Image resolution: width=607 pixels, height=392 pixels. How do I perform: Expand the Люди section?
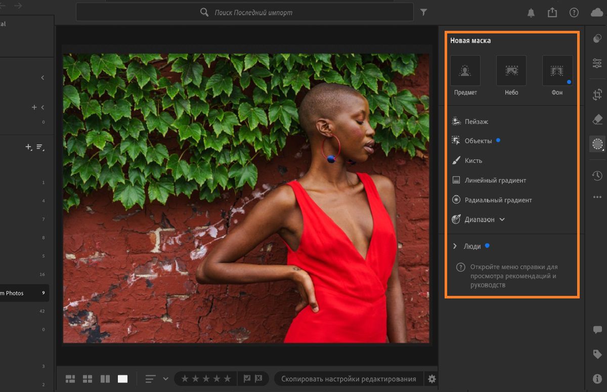pos(455,246)
